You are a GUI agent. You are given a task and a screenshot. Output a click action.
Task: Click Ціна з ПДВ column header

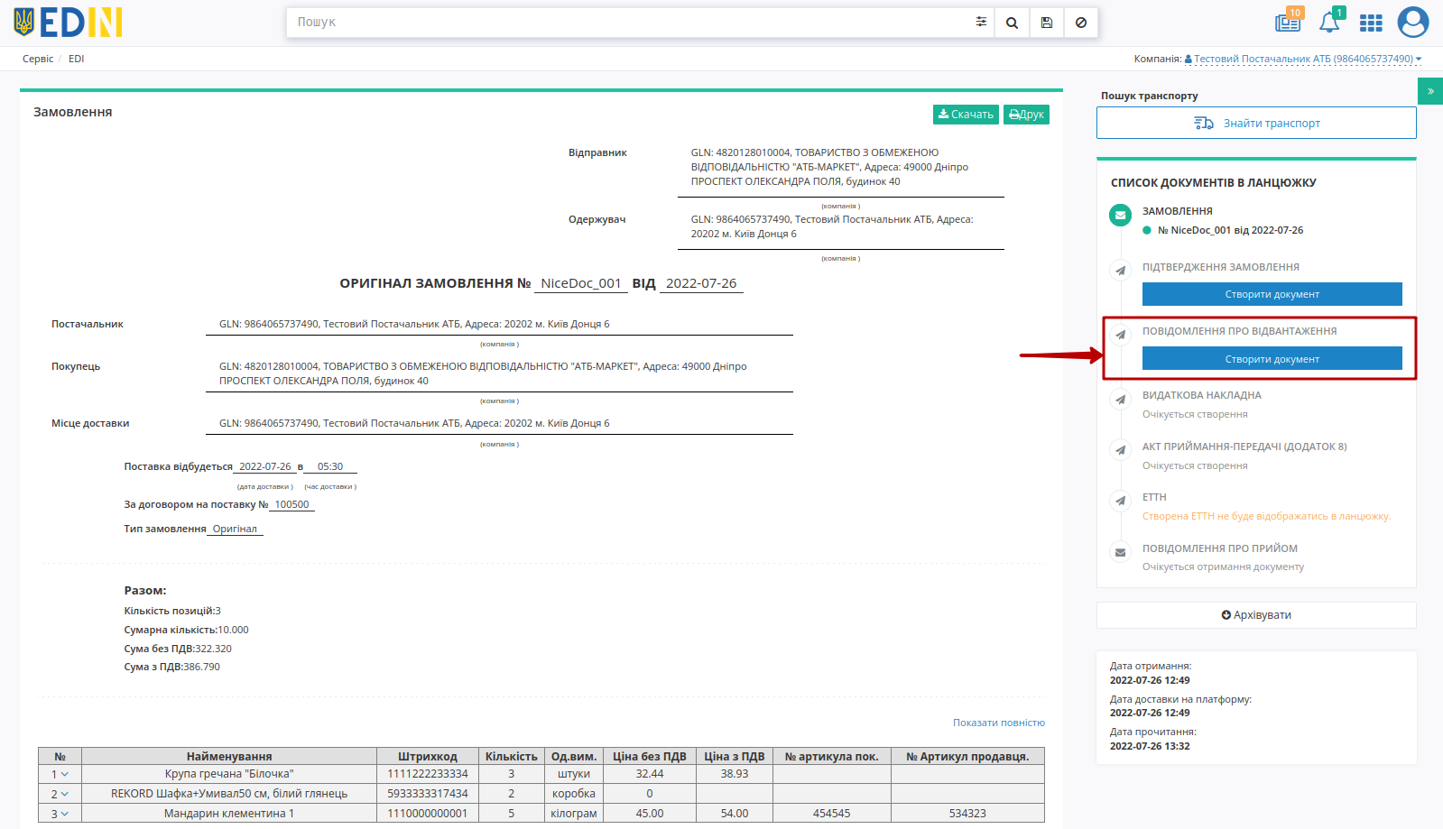click(735, 757)
